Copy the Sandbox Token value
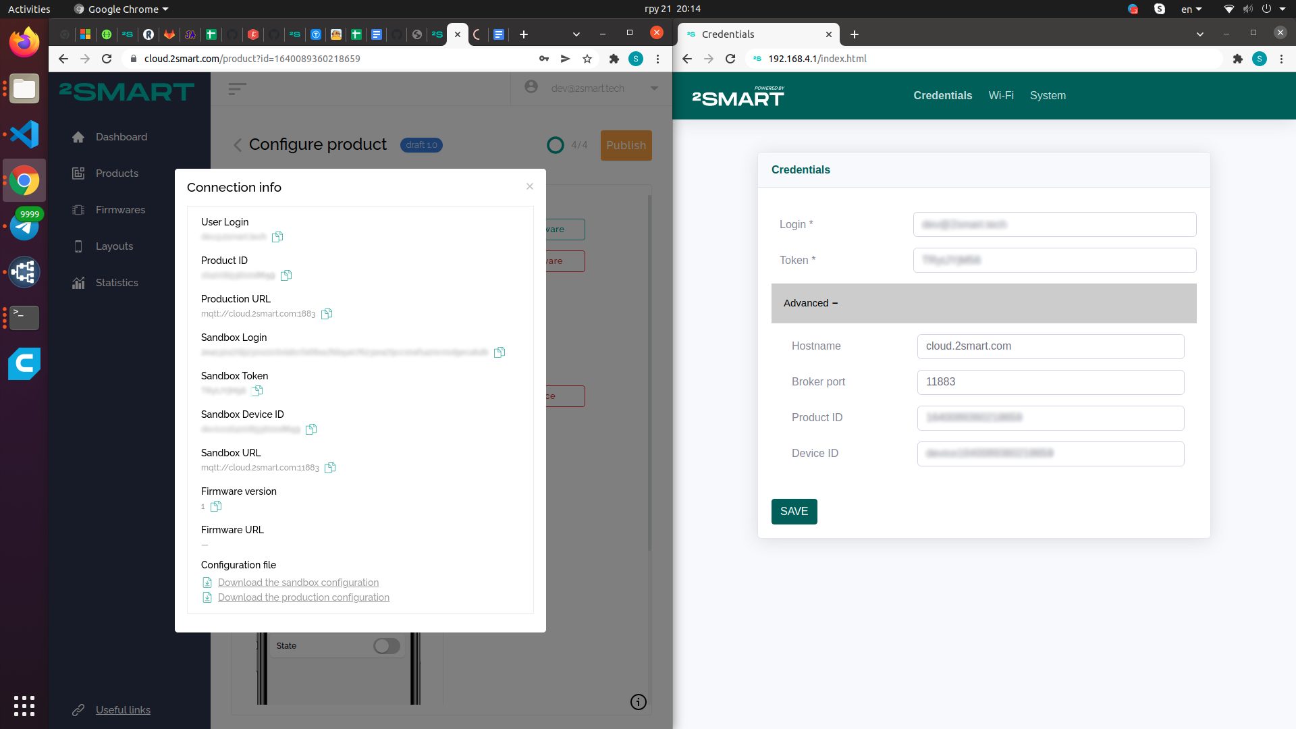 click(257, 391)
